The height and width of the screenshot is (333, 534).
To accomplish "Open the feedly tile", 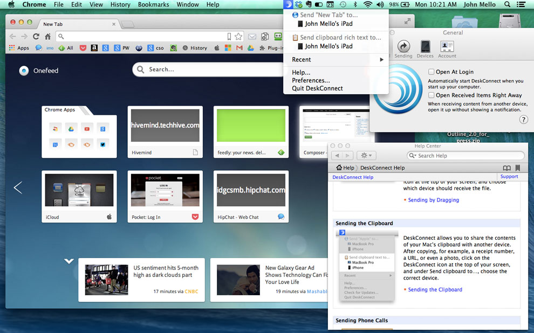I will click(x=251, y=132).
